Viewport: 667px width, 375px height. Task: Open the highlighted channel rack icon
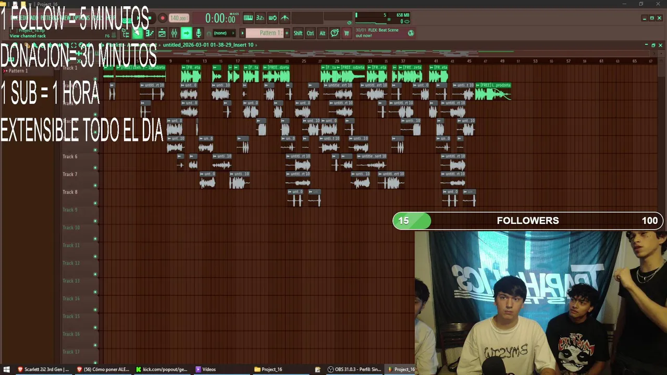(x=137, y=33)
